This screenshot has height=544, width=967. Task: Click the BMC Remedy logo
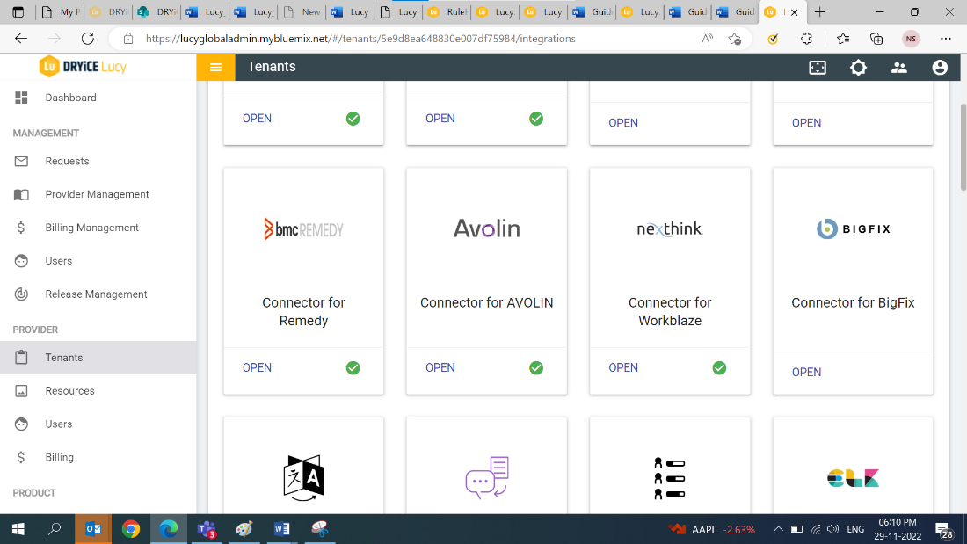(x=303, y=229)
